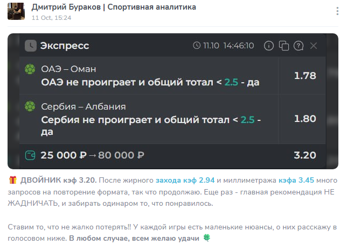Click the clock icon beside Экспресс title
This screenshot has width=347, height=252.
(x=31, y=46)
